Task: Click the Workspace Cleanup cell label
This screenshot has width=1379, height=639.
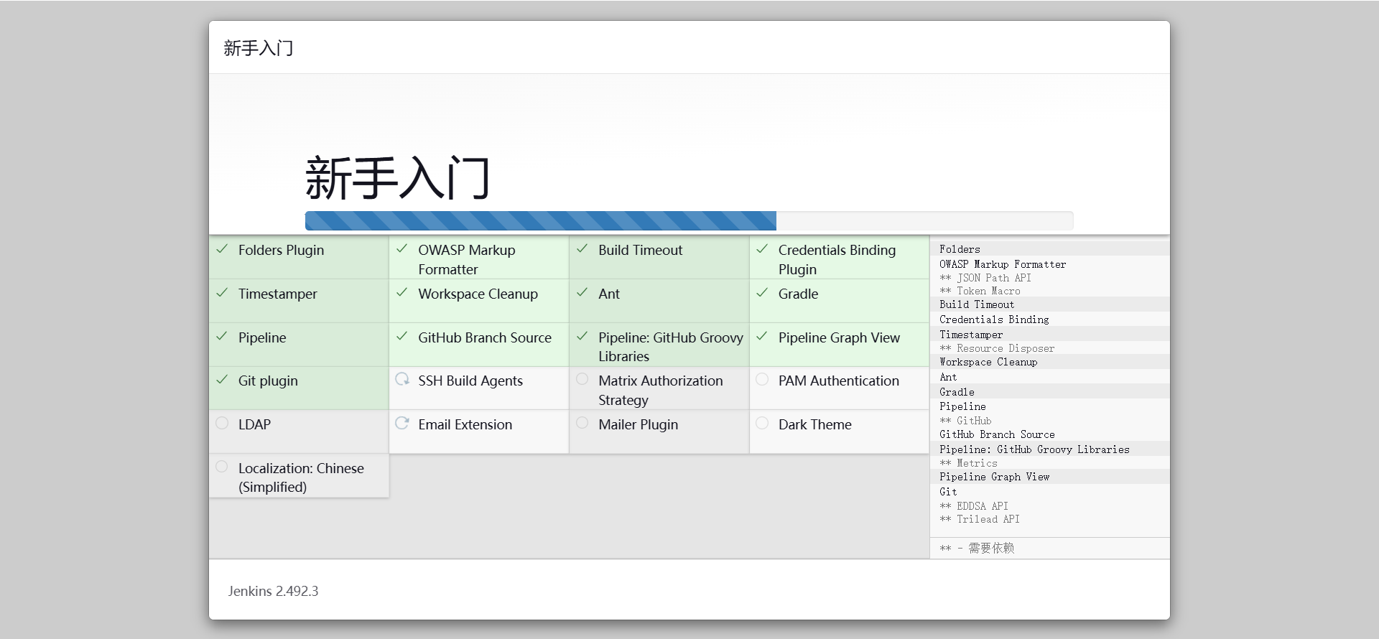Action: point(478,294)
